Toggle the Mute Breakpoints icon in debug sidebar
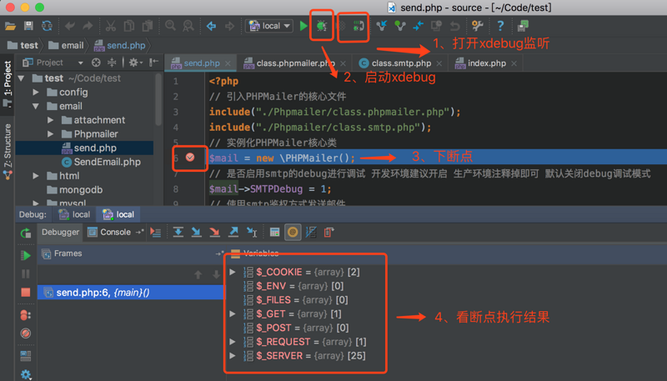 click(x=26, y=333)
